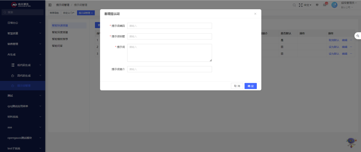Click the 提示词编码 input field
This screenshot has width=361, height=152.
(x=169, y=26)
